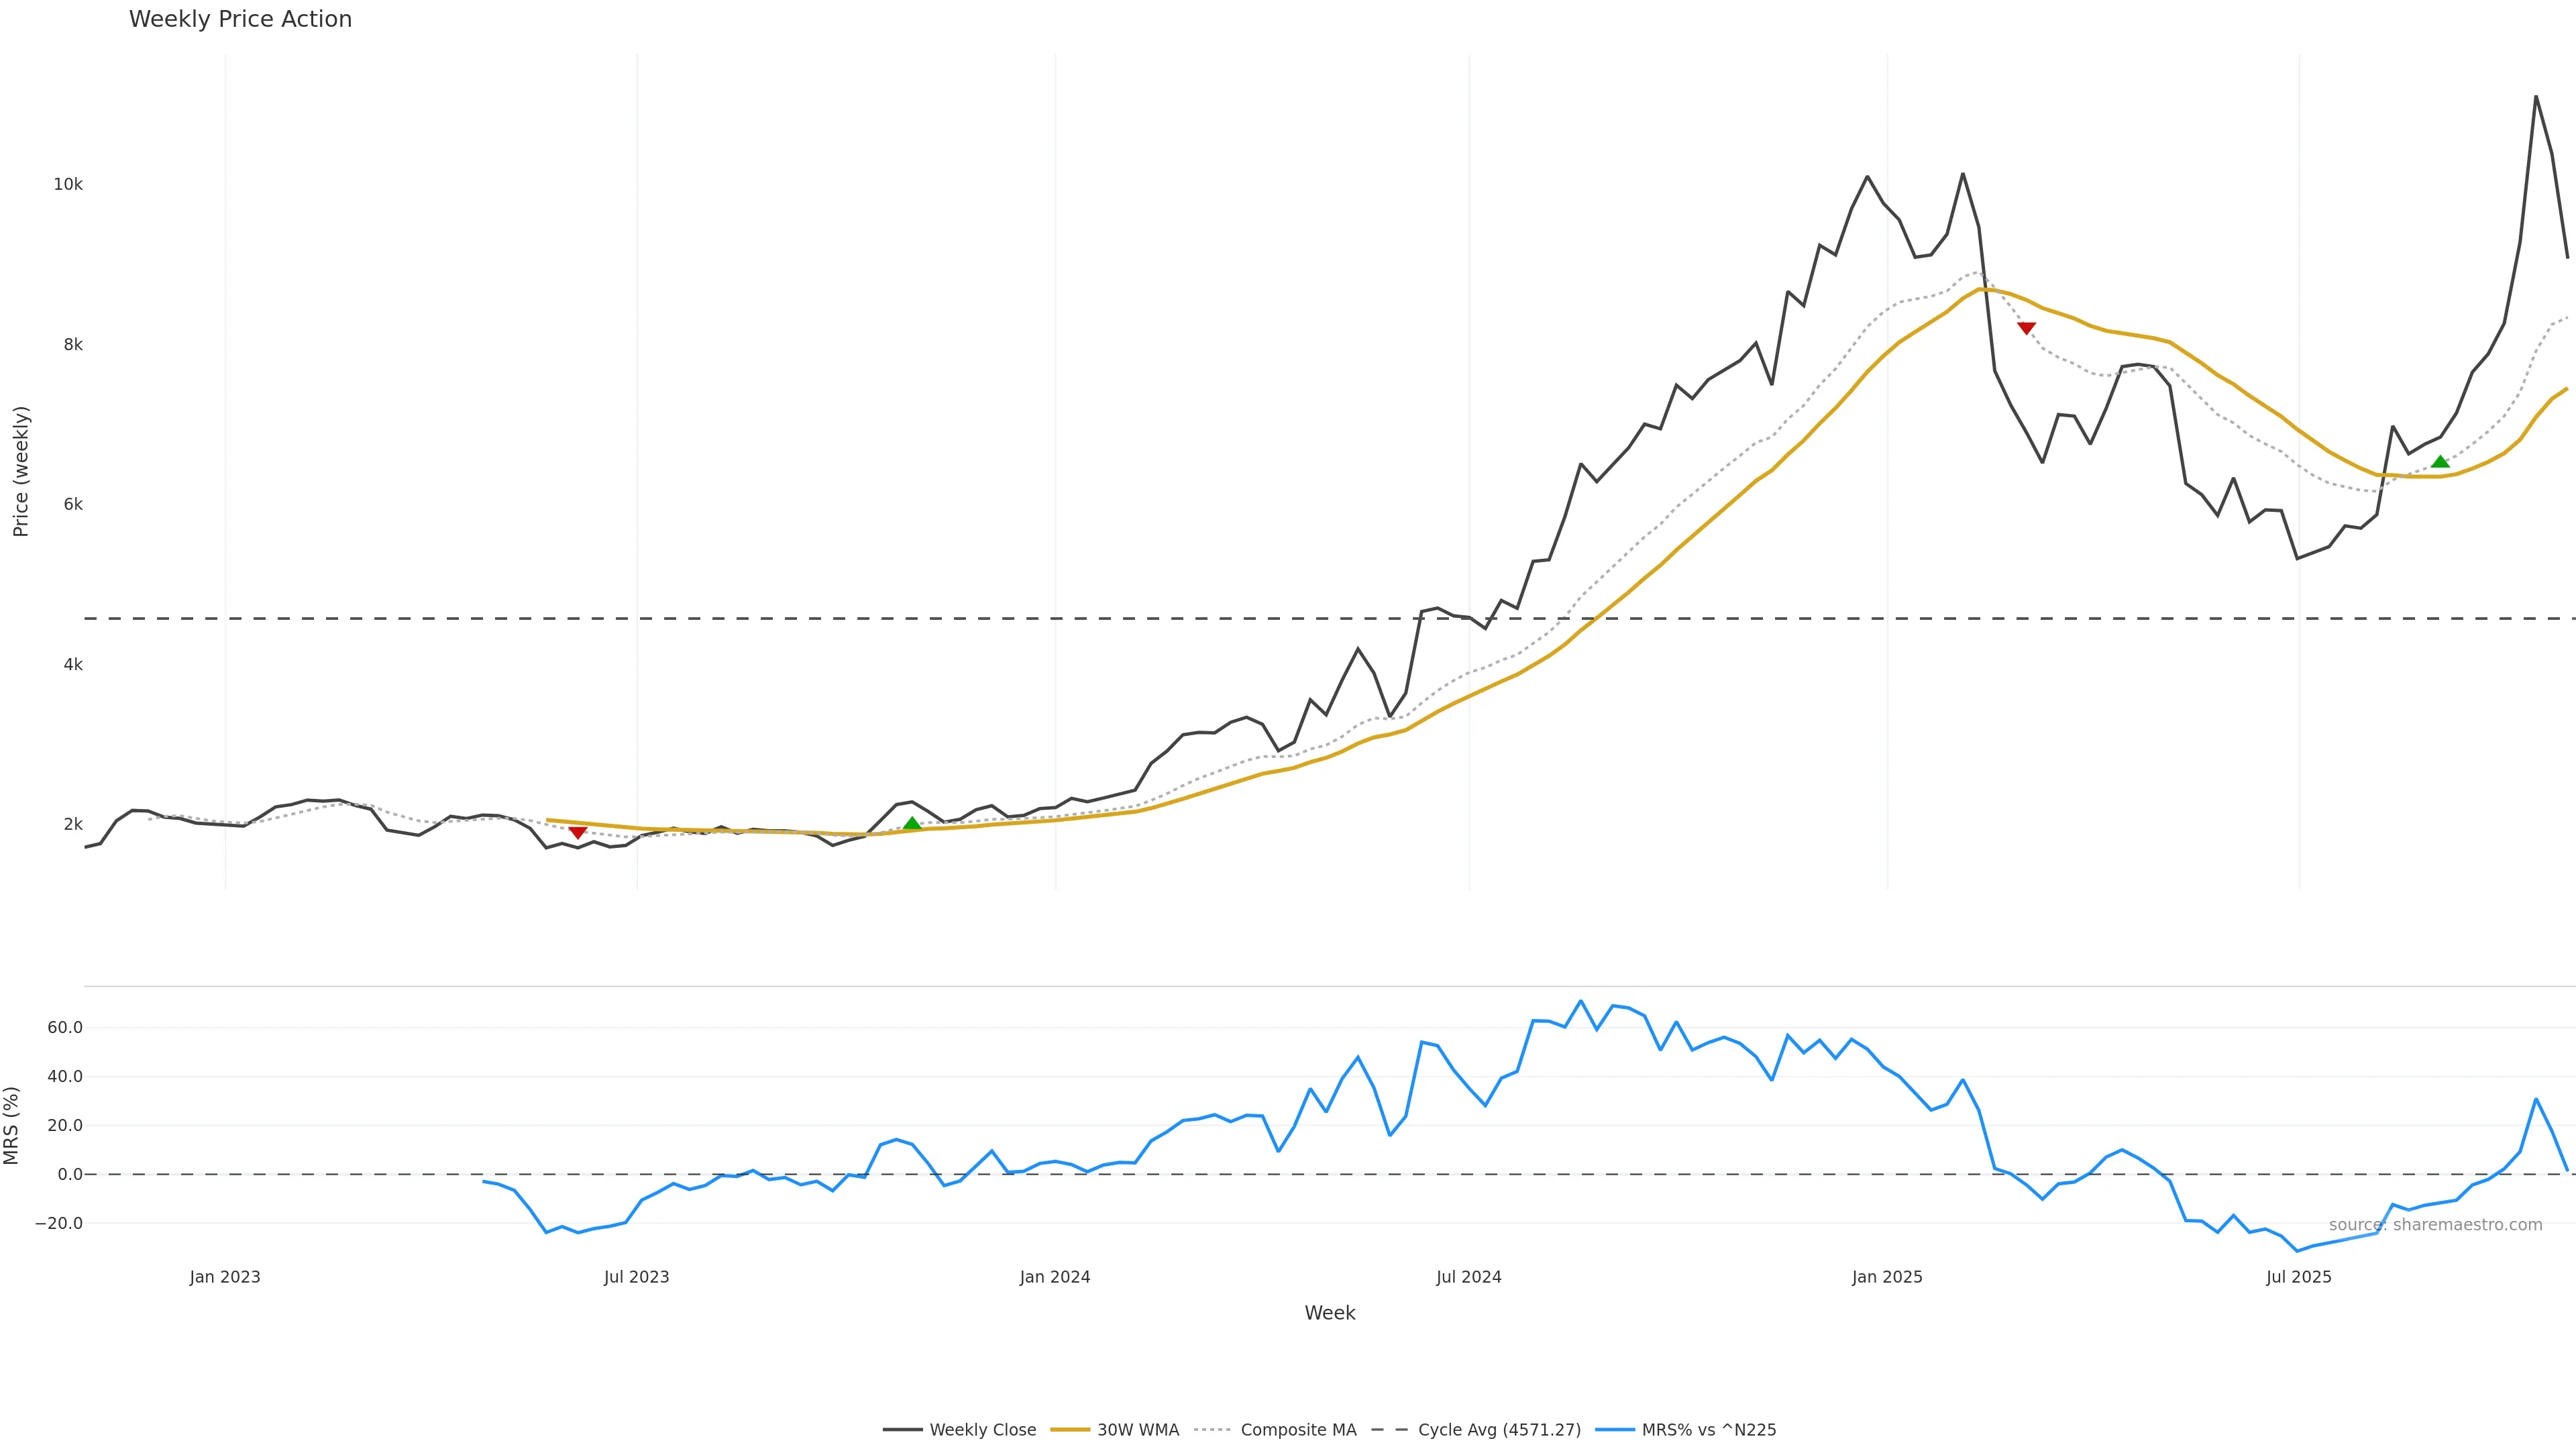Open the sharemaestro.com source link
The width and height of the screenshot is (2576, 1449).
2435,1225
